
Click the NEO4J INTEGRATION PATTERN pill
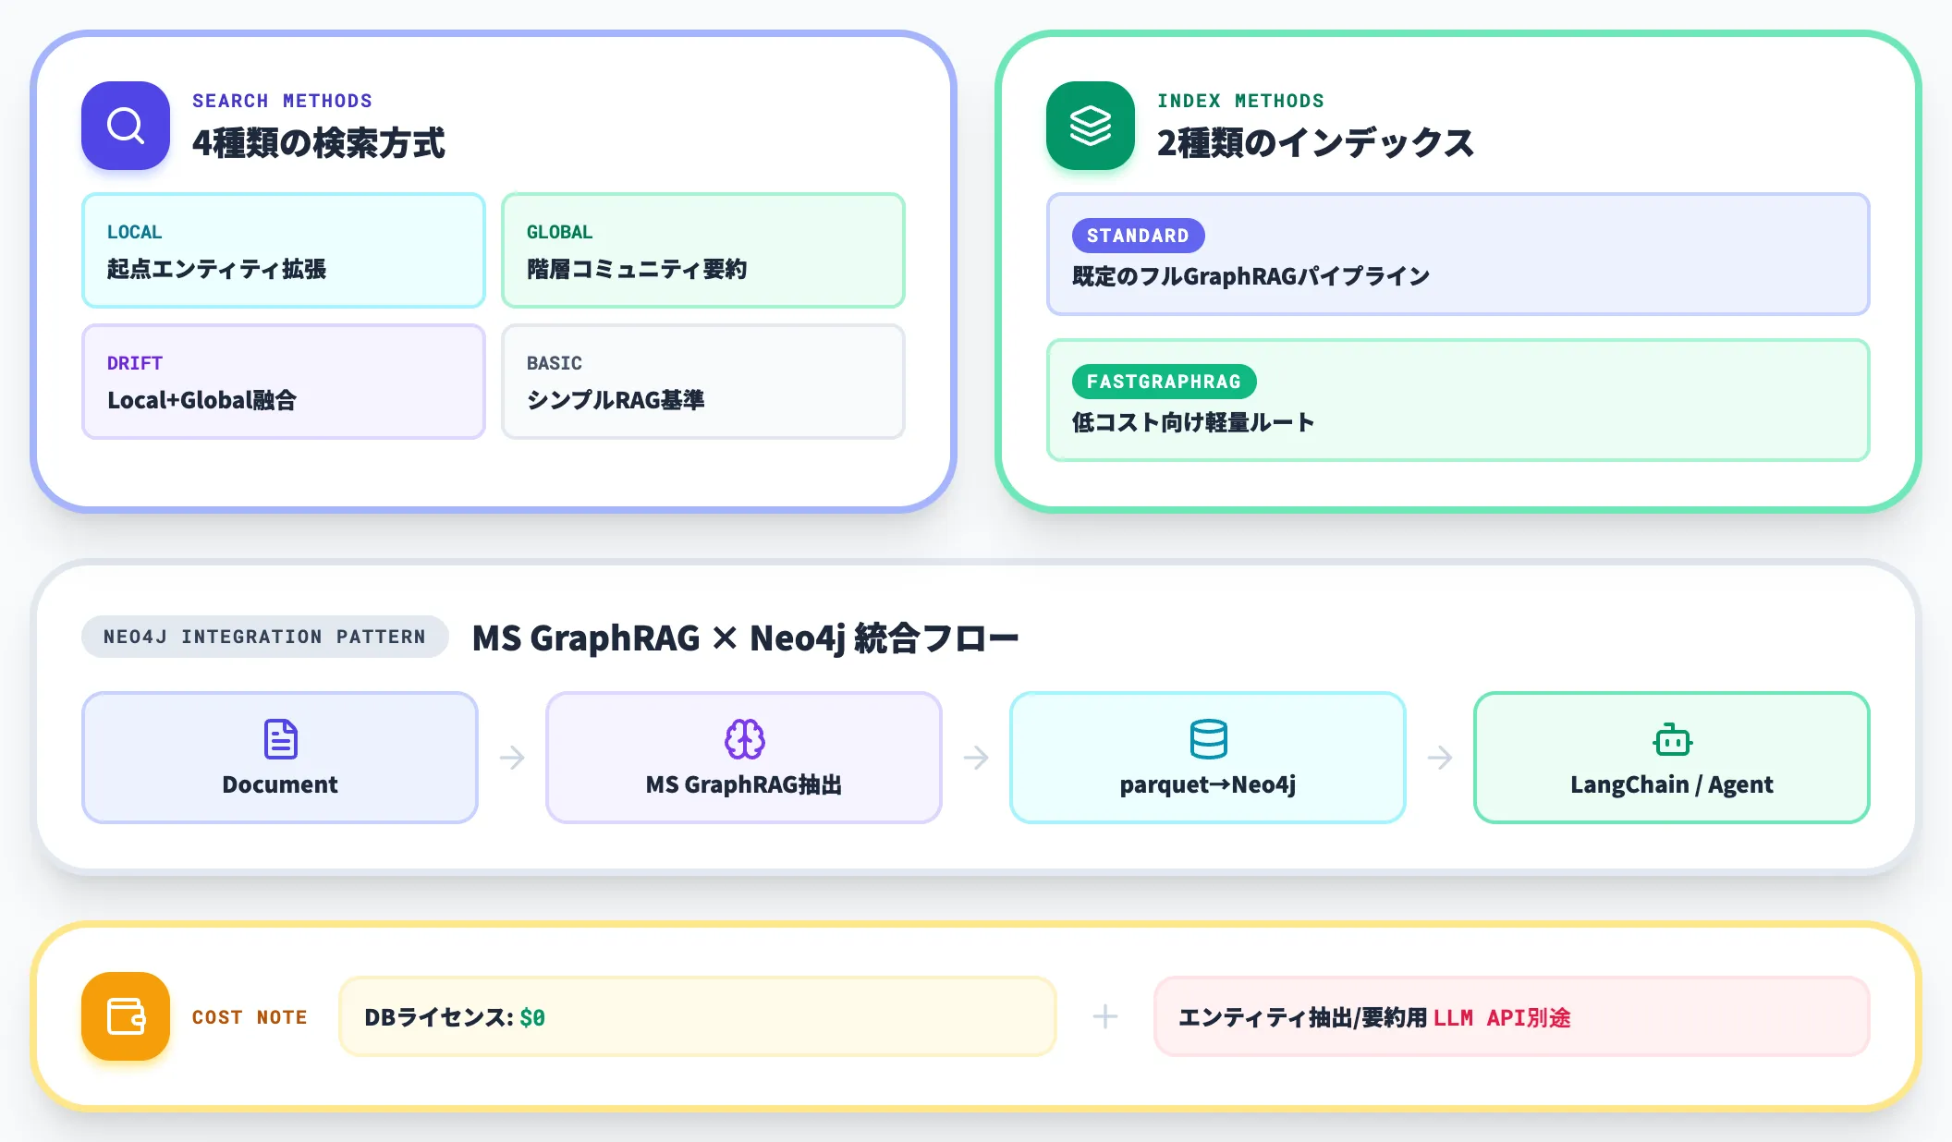click(264, 637)
